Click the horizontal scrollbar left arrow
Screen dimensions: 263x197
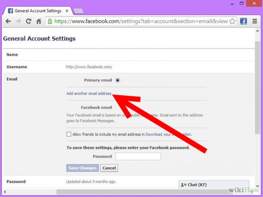(x=5, y=192)
